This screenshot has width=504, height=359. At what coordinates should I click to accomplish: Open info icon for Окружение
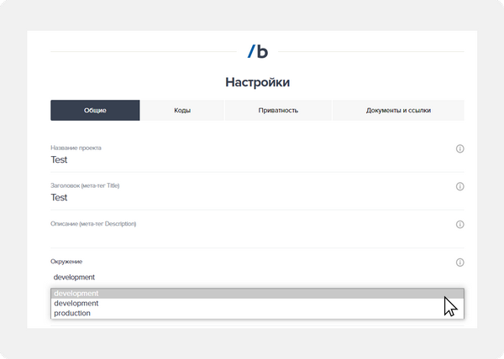click(459, 263)
